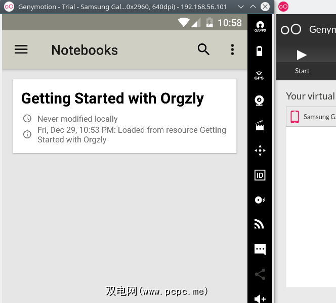Open the Genymotion webcam camera widget
Screen dimensions: 336x303
pyautogui.click(x=259, y=100)
